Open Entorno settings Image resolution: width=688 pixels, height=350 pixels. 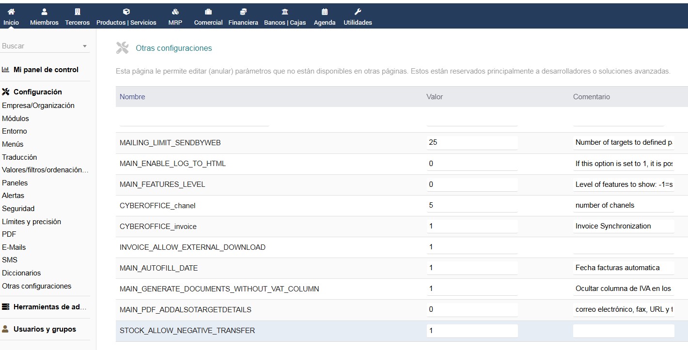[x=15, y=131]
